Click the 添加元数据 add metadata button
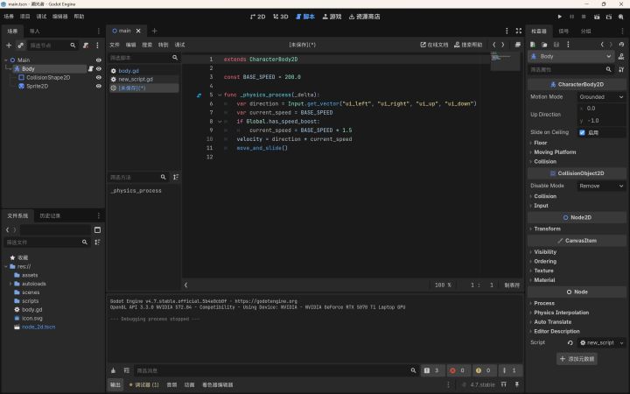This screenshot has height=394, width=630. [577, 359]
